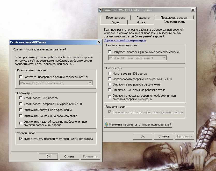Click the shortcut icon in the WorldOfTanks - Ярлык title bar
Image resolution: width=216 pixels, height=171 pixels.
[101, 10]
